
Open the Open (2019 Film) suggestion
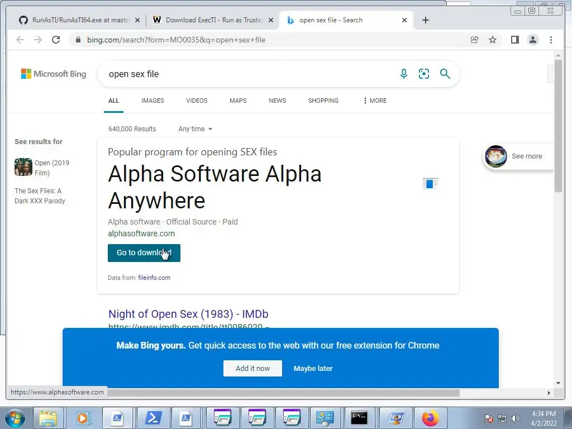tap(52, 168)
